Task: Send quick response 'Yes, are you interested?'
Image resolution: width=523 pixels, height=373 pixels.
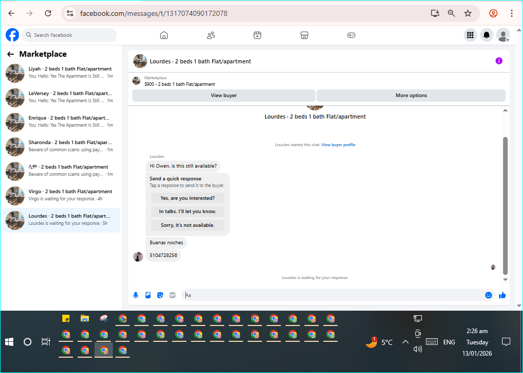Action: pyautogui.click(x=187, y=198)
